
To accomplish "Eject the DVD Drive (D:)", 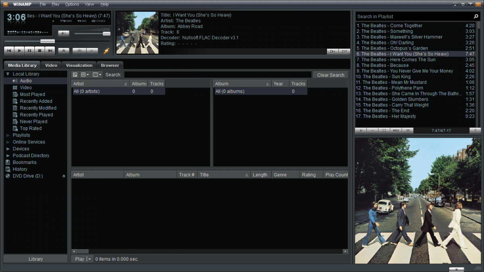I will click(x=63, y=176).
